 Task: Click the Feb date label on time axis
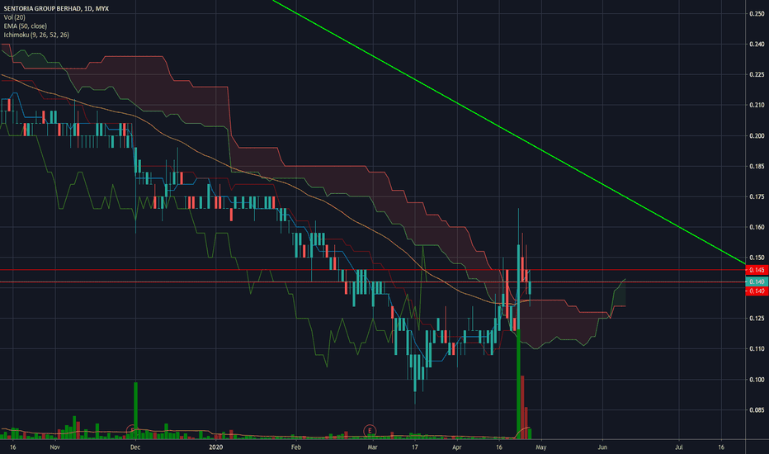pos(295,447)
